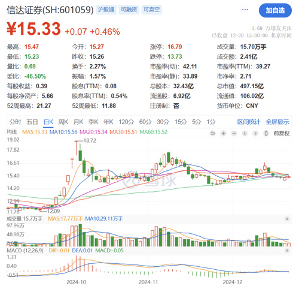Click the 全屏显示 fullscreen link
The image size is (299, 289).
pos(277,122)
